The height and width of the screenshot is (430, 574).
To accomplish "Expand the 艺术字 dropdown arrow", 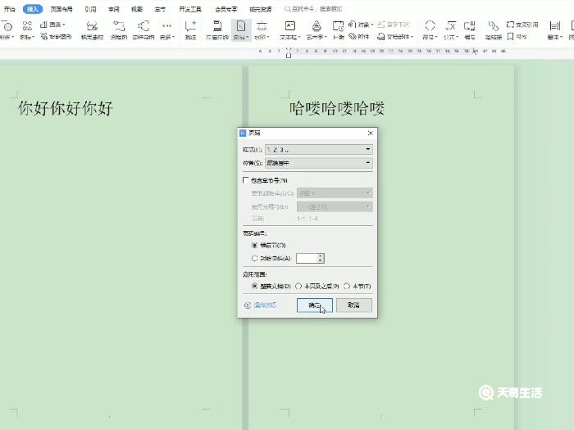I will 326,37.
